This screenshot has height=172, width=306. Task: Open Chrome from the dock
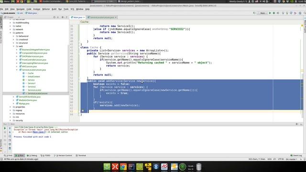coord(123,167)
